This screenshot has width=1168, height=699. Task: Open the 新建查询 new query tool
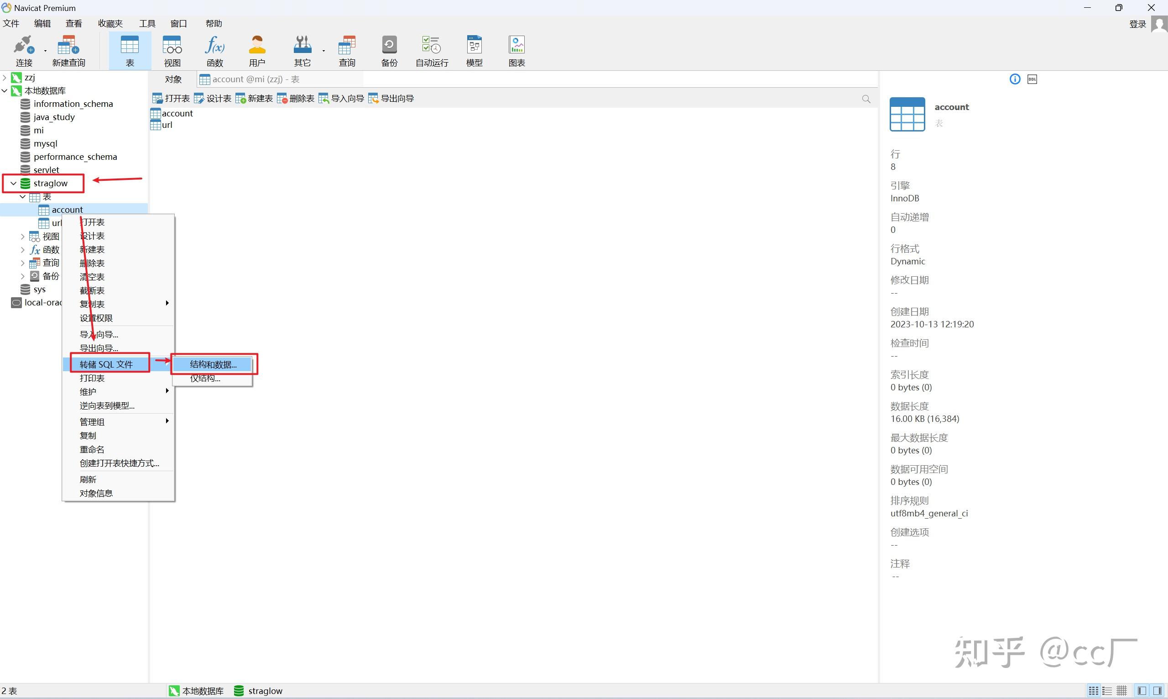click(x=68, y=50)
